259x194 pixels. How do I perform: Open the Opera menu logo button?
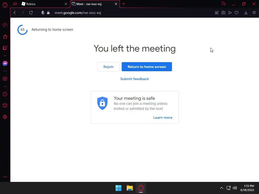click(5, 5)
